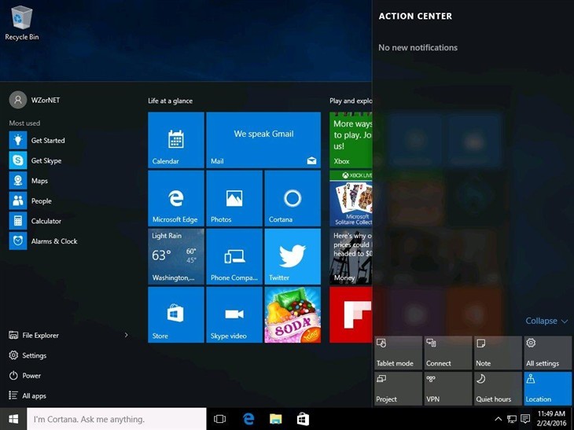Viewport: 574px width, 430px height.
Task: Open the Cortana tile
Action: click(293, 198)
